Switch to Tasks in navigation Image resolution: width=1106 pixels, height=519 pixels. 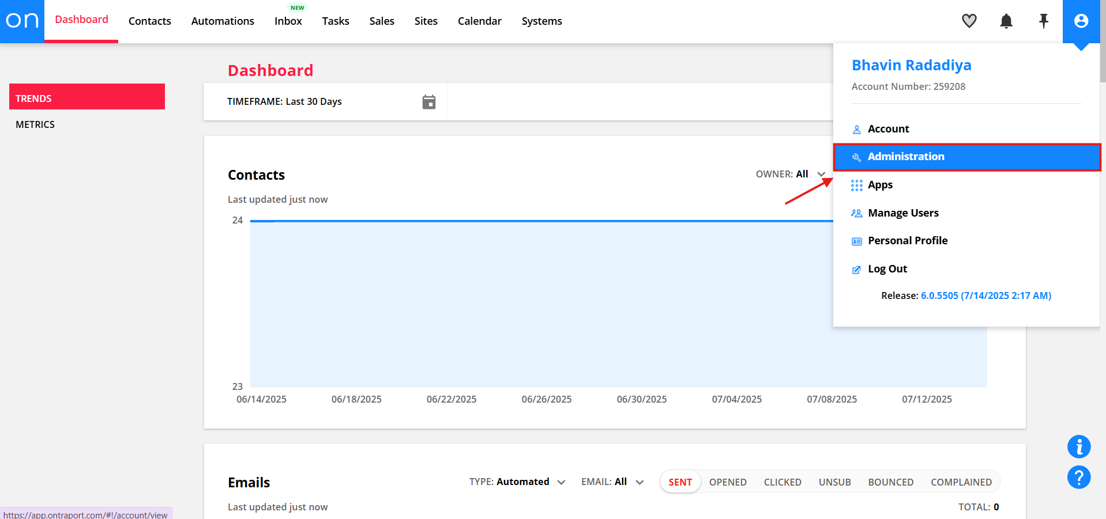pyautogui.click(x=336, y=21)
